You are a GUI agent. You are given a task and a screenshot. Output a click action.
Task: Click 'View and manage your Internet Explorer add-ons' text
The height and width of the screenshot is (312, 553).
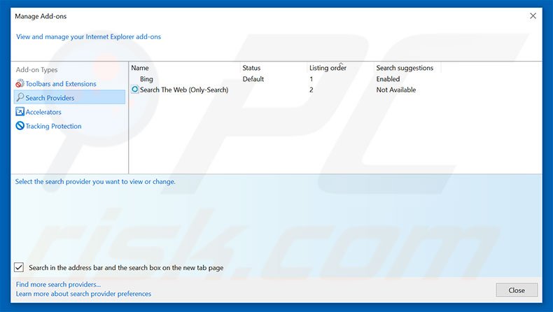(x=88, y=36)
